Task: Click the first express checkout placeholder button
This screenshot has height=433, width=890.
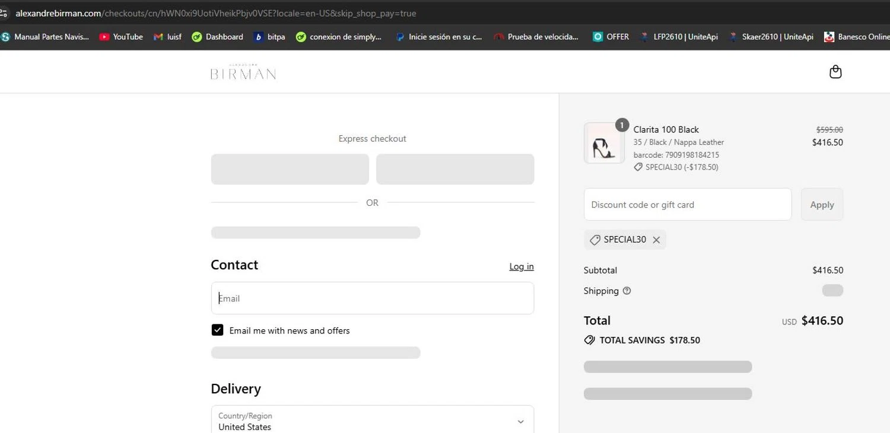Action: [290, 169]
